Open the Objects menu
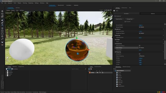 click(x=19, y=3)
